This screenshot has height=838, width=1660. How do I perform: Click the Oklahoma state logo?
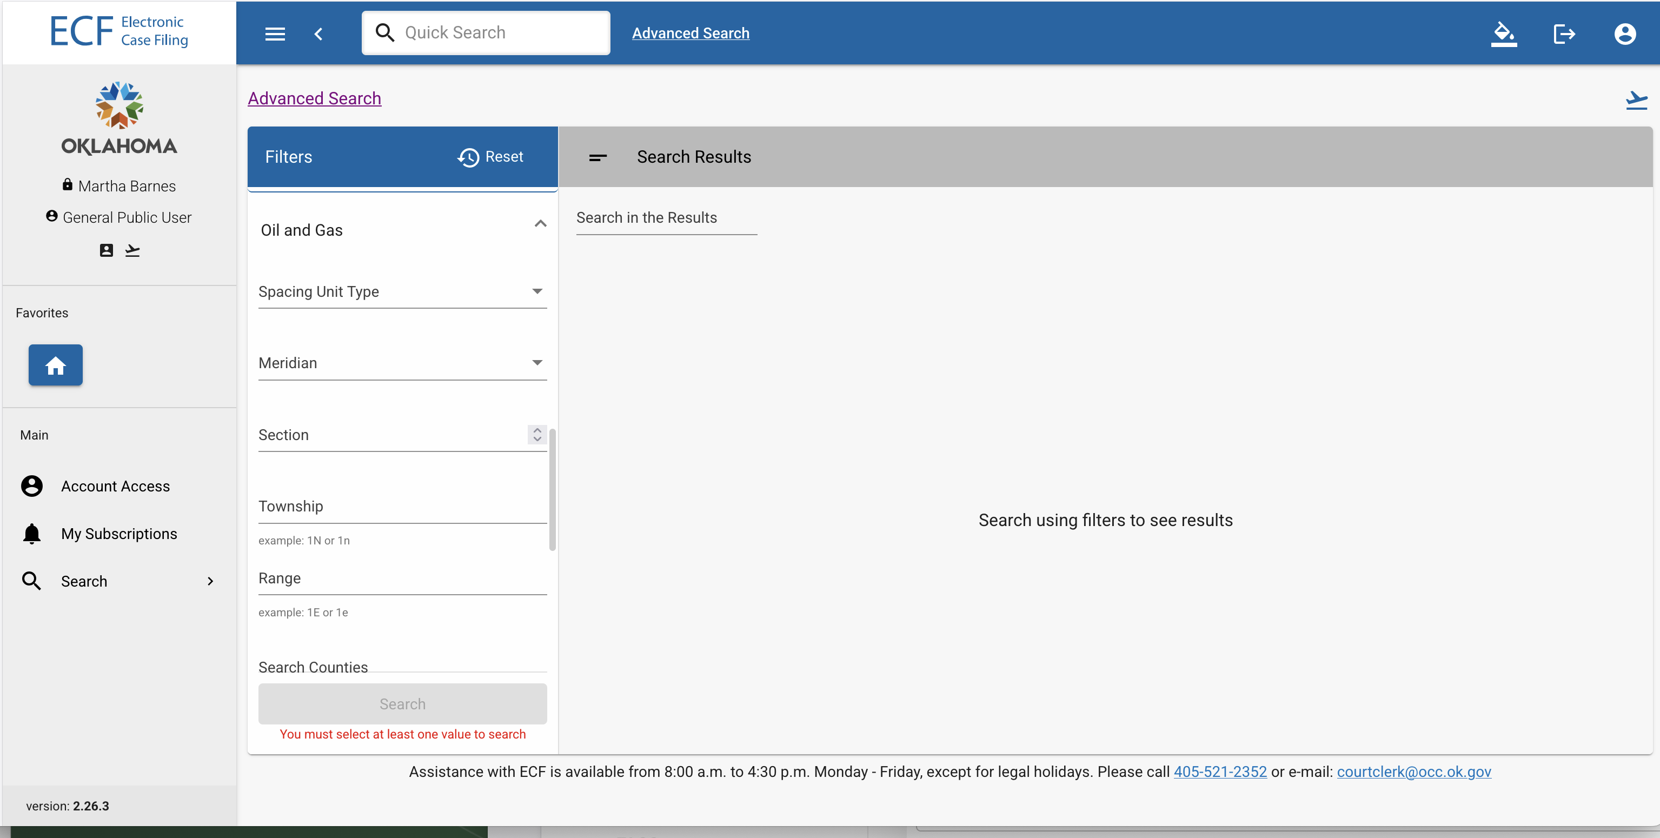point(119,118)
